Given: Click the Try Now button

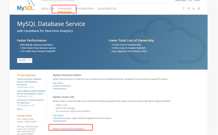Looking at the screenshot, I should click(x=25, y=60).
